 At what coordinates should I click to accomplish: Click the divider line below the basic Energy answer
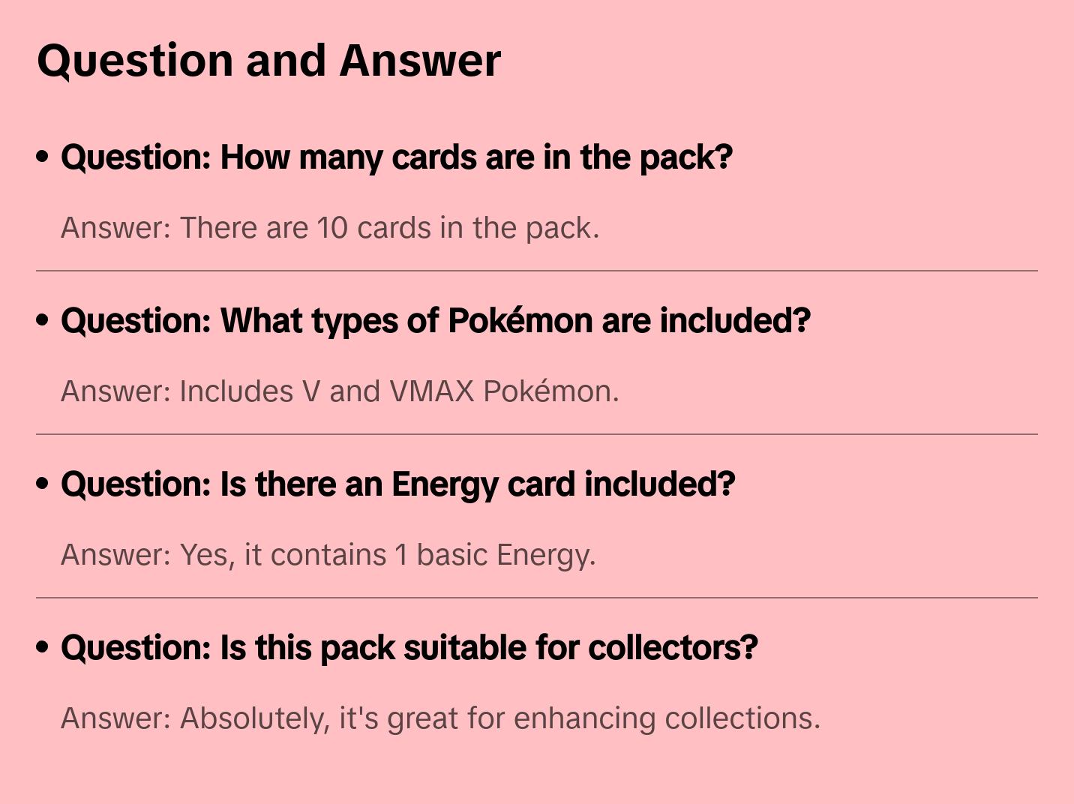[537, 598]
